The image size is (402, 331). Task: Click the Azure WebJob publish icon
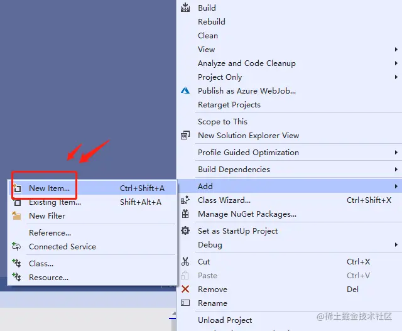tap(185, 90)
